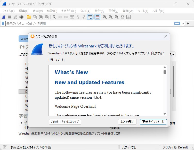Click the go back arrow icon
Viewport: 194px width, 150px height.
click(60, 17)
